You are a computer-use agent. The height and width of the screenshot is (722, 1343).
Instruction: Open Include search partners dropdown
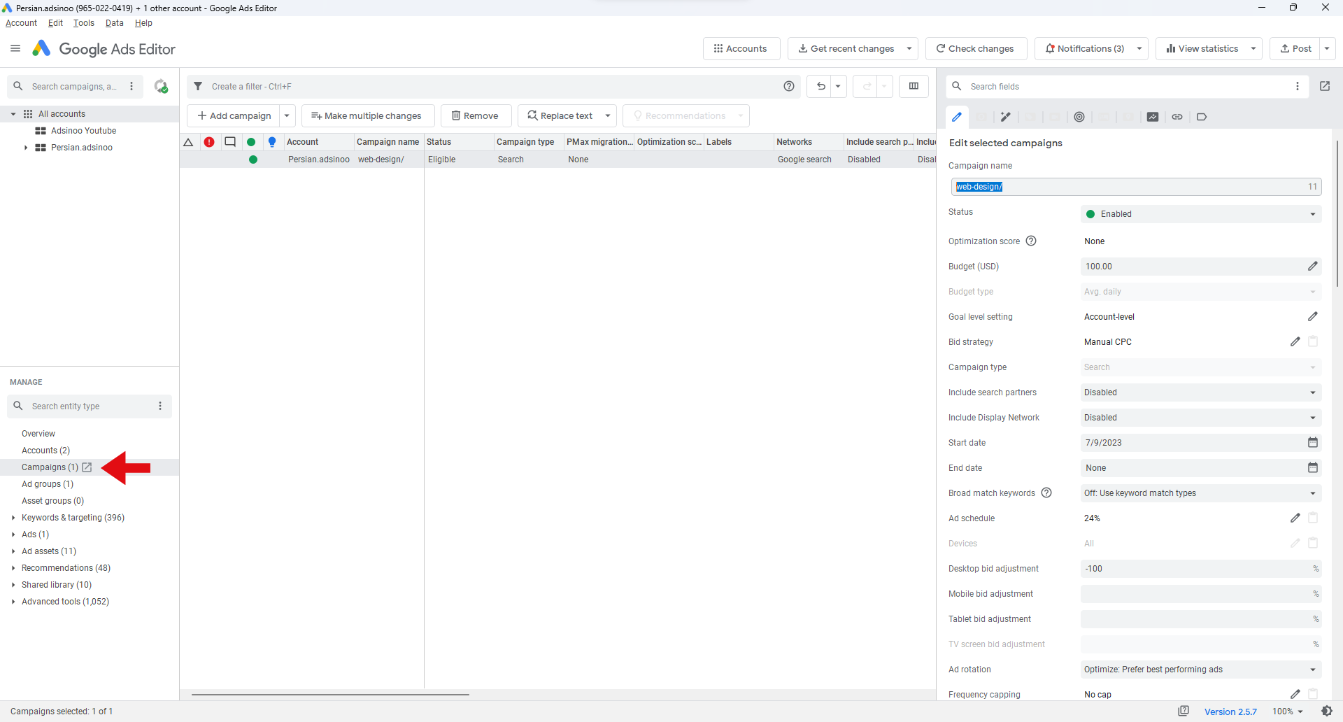1201,392
